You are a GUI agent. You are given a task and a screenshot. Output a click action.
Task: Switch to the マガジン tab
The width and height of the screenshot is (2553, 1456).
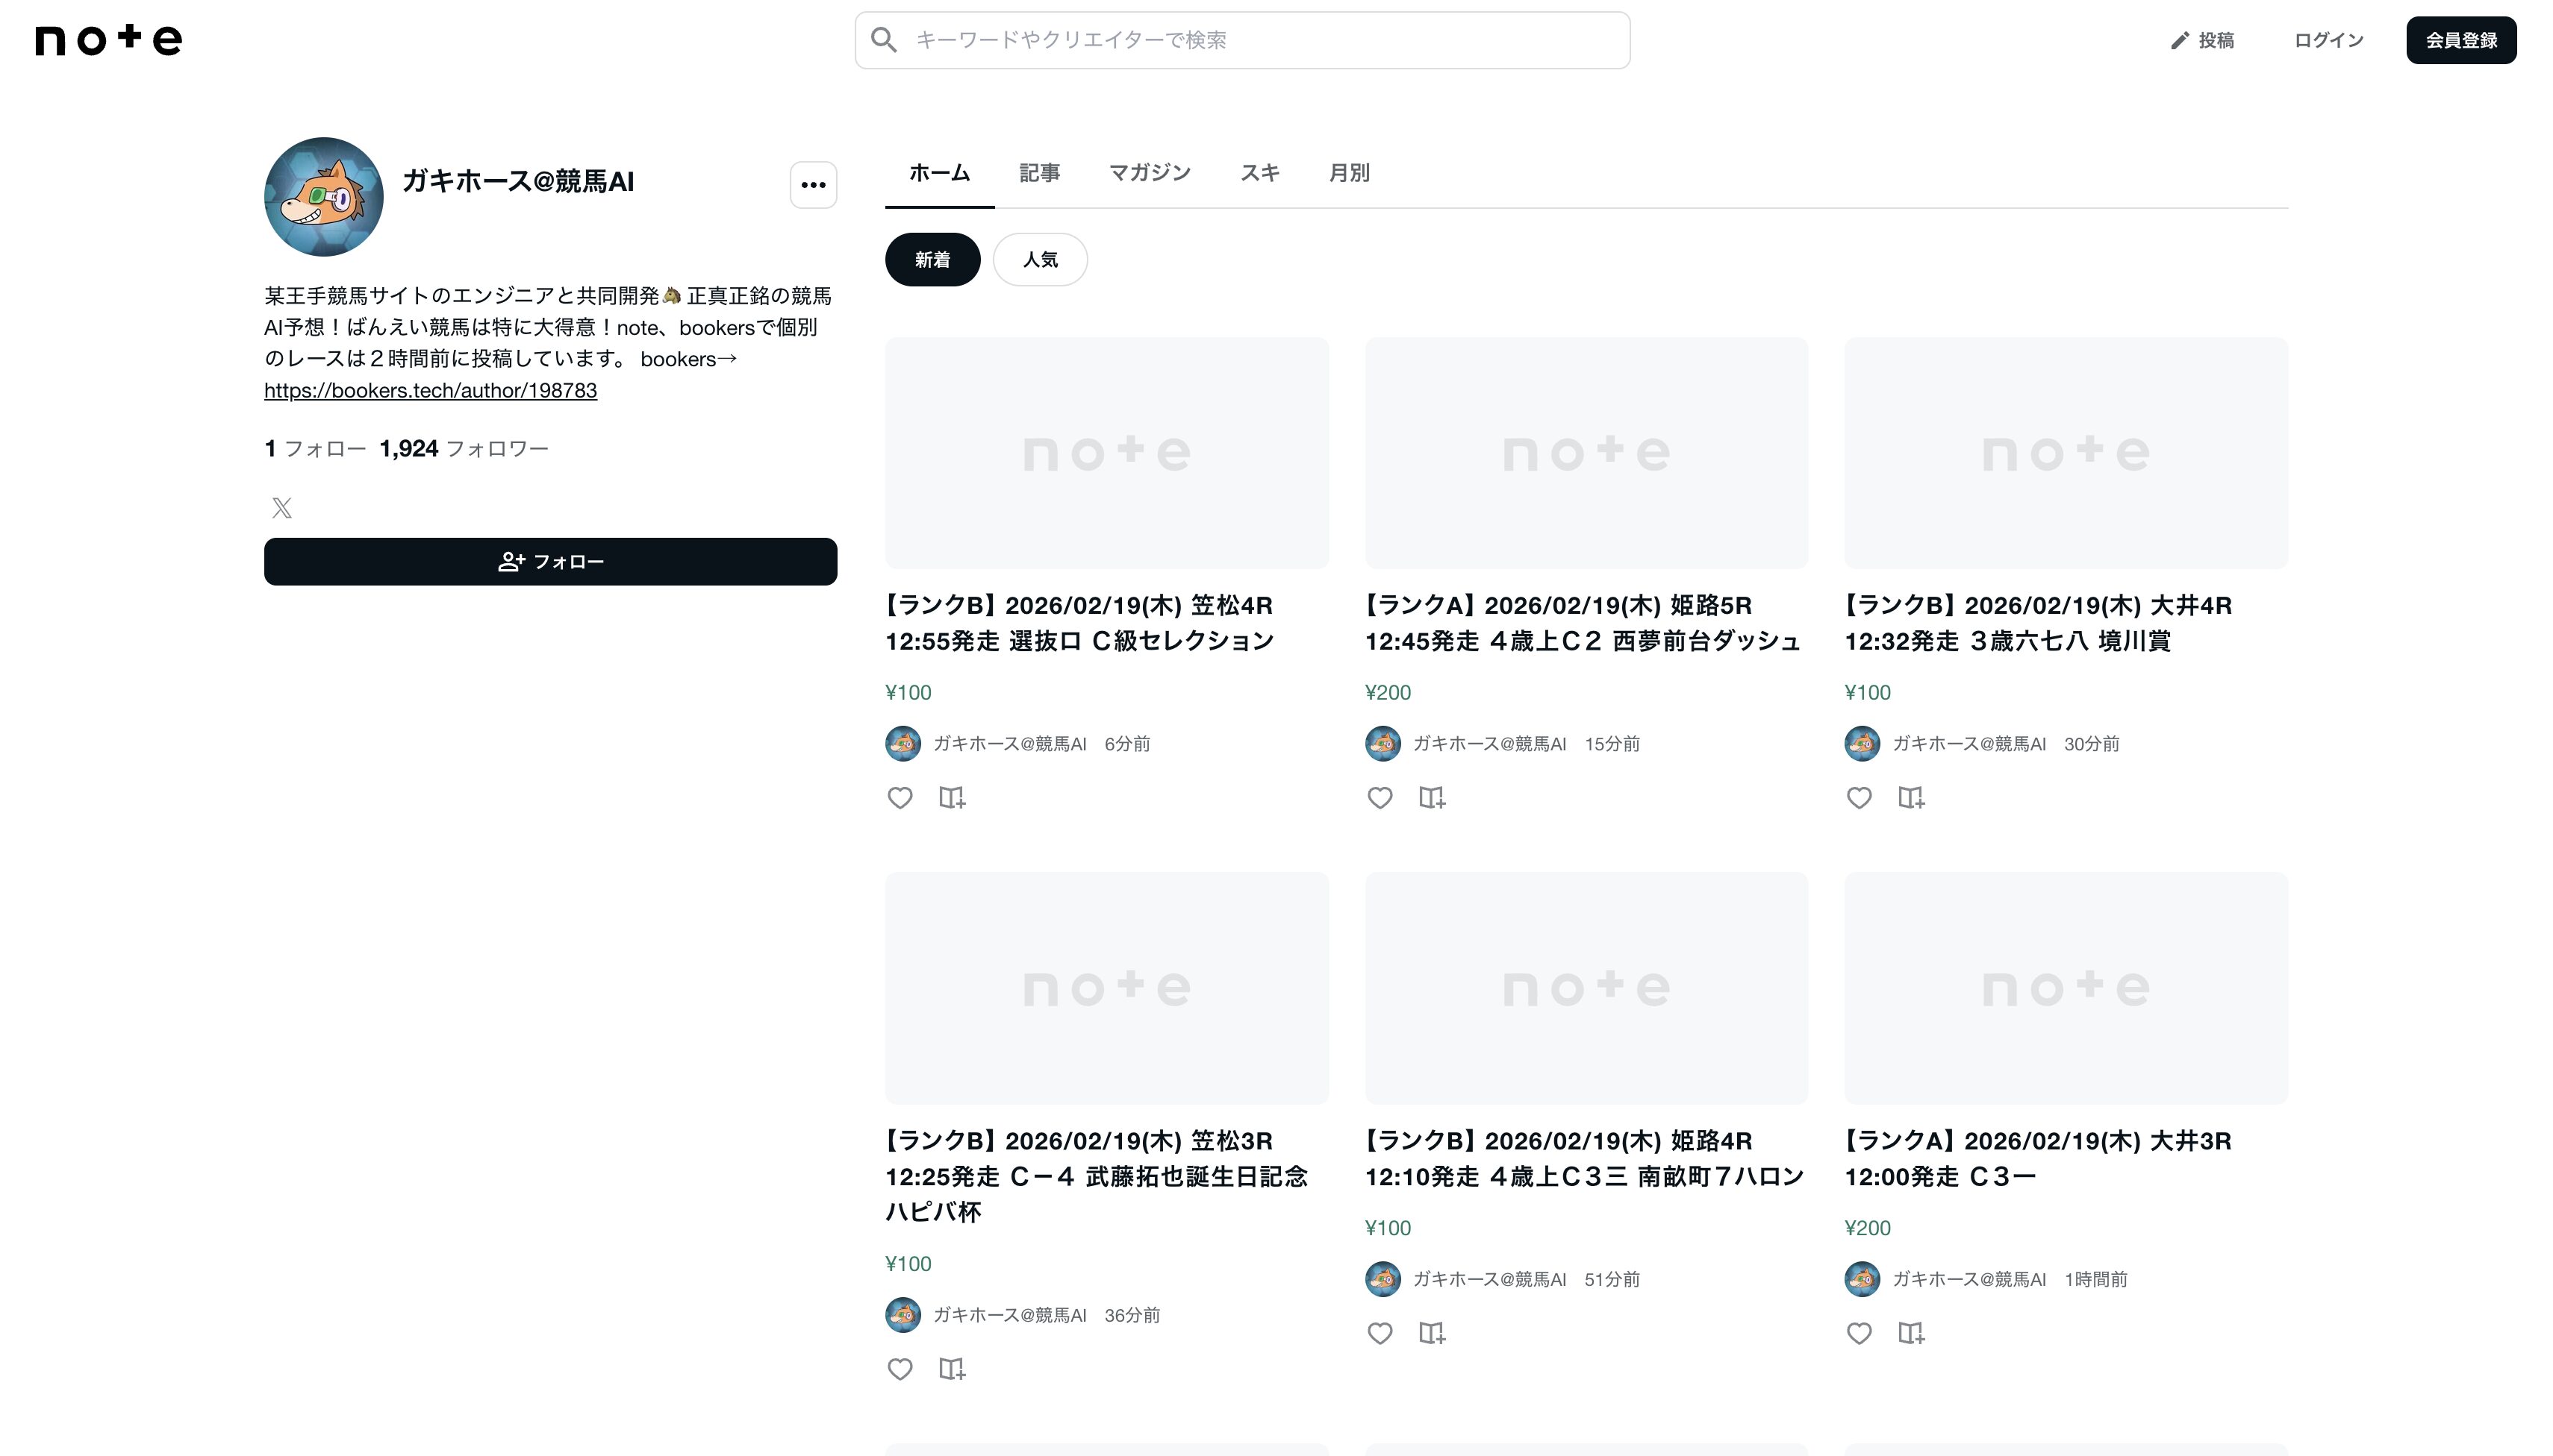pos(1149,173)
